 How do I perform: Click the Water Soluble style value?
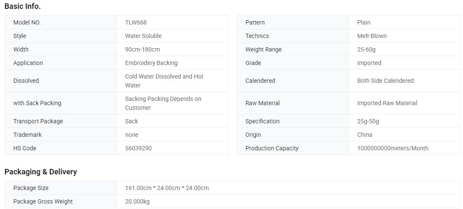tap(143, 36)
